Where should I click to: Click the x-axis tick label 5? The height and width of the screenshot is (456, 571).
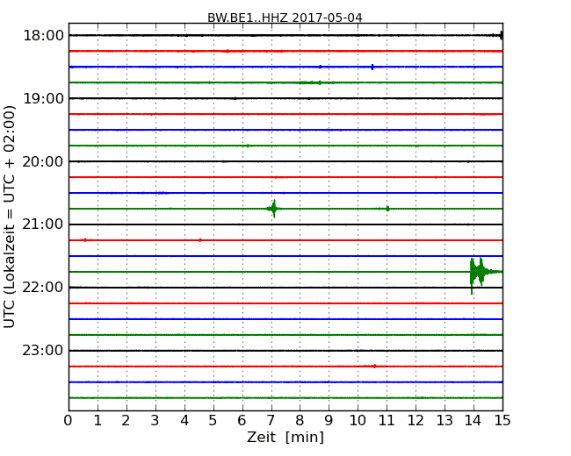(x=213, y=420)
